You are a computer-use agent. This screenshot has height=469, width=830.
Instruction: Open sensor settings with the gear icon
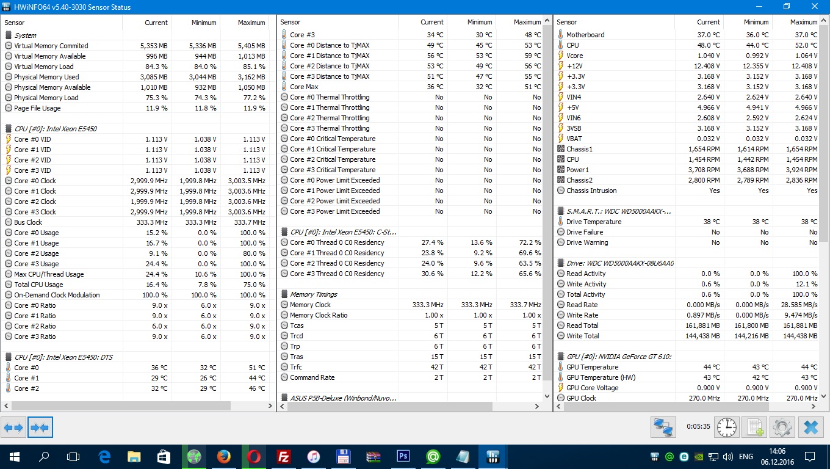point(783,427)
